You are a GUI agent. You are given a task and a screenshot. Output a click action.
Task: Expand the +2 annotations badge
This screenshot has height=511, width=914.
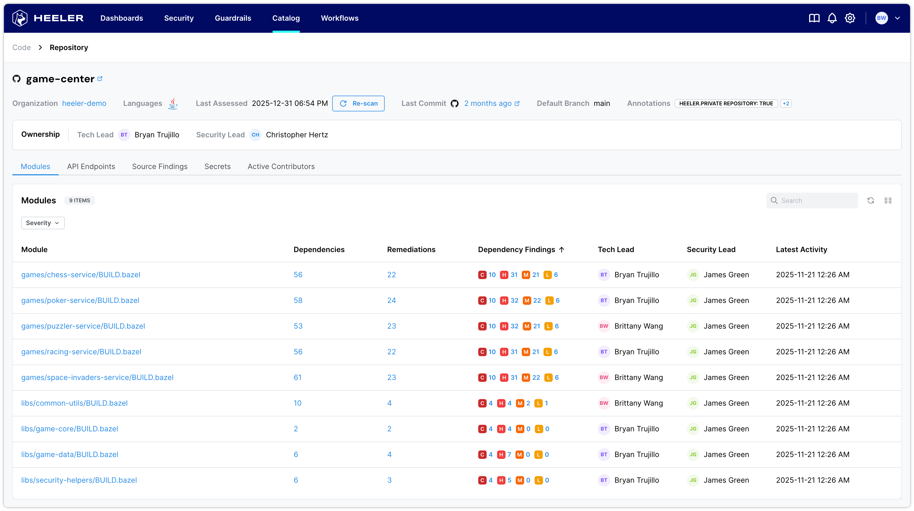(x=786, y=103)
